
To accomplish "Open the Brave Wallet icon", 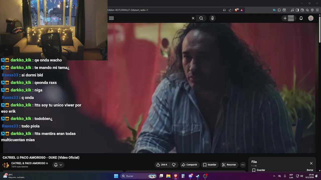I will tap(302, 10).
